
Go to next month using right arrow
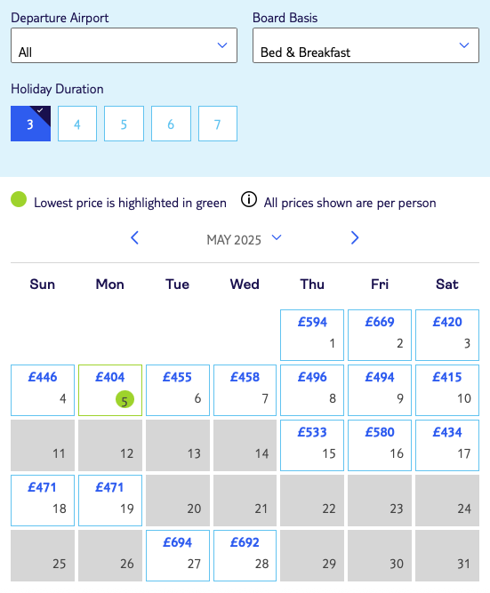point(355,238)
